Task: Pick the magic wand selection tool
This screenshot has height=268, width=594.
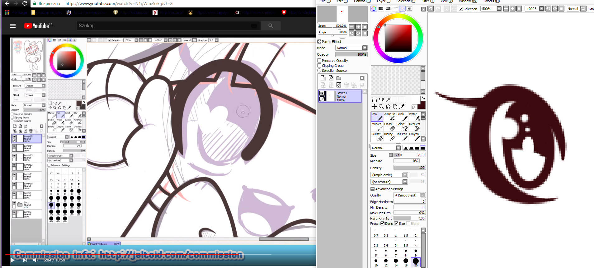Action: (x=388, y=100)
